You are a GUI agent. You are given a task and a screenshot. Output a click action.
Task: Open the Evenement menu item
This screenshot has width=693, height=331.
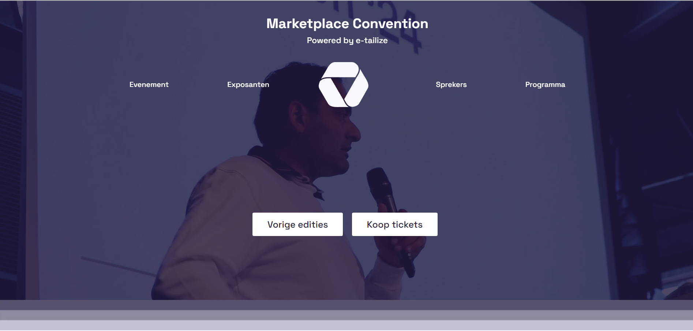pos(149,84)
